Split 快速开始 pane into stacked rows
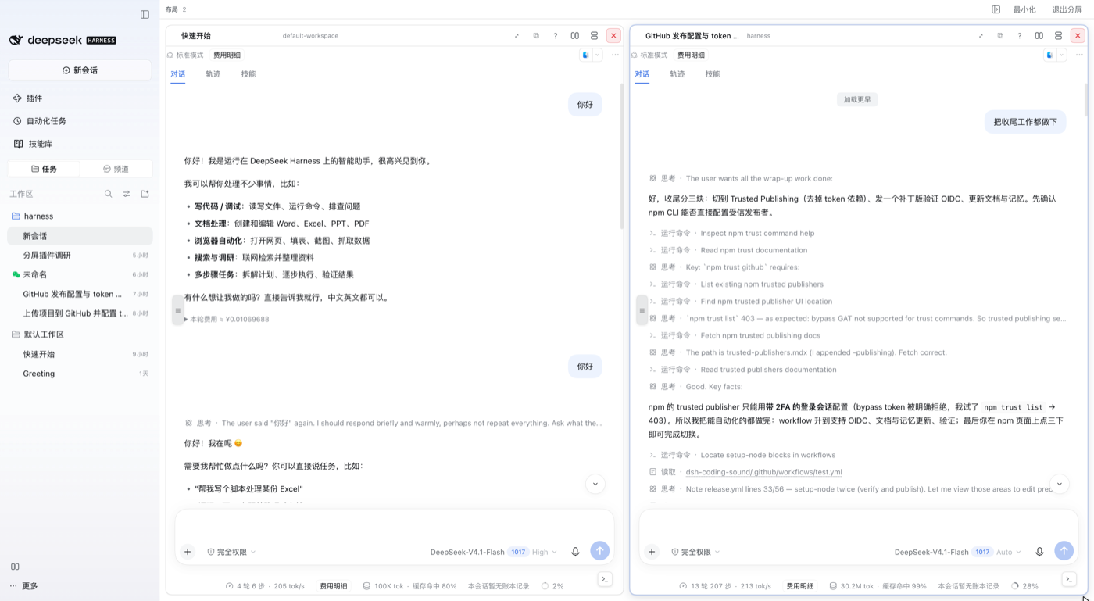Image resolution: width=1094 pixels, height=601 pixels. coord(594,36)
